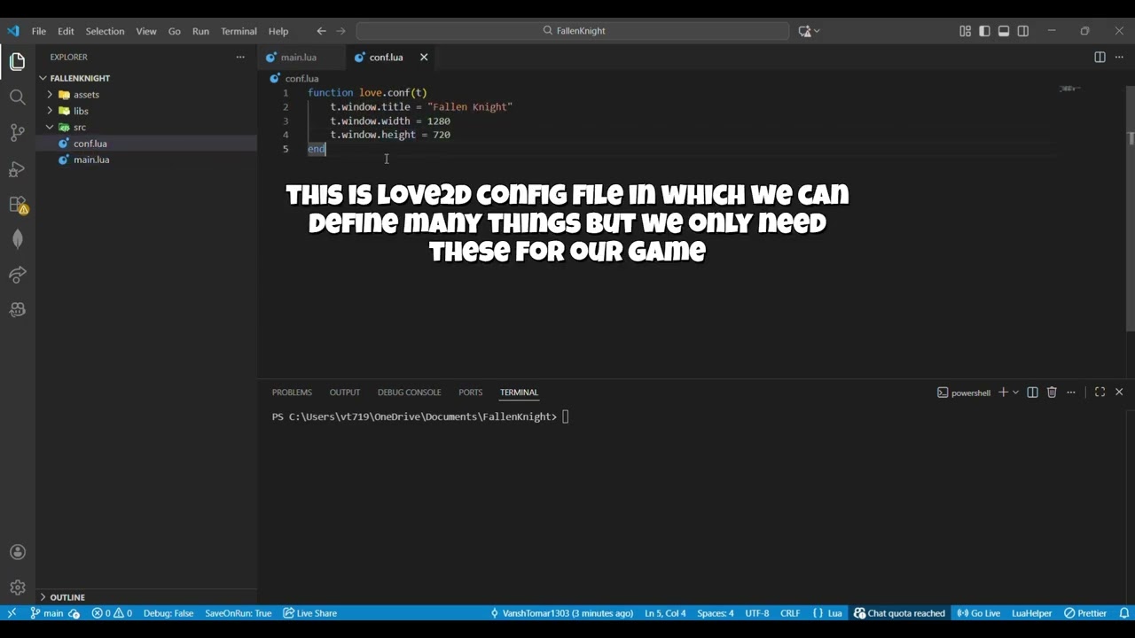Open Explorer Views and More Actions
The height and width of the screenshot is (638, 1135).
(x=239, y=57)
